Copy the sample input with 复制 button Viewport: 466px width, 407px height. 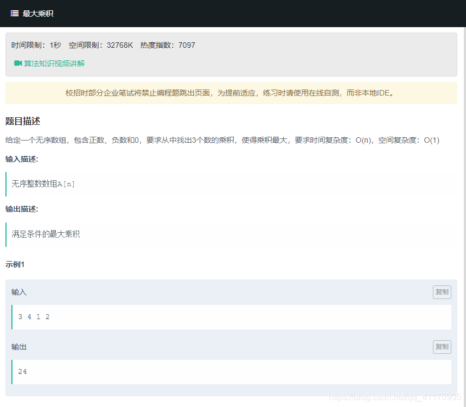(x=442, y=292)
